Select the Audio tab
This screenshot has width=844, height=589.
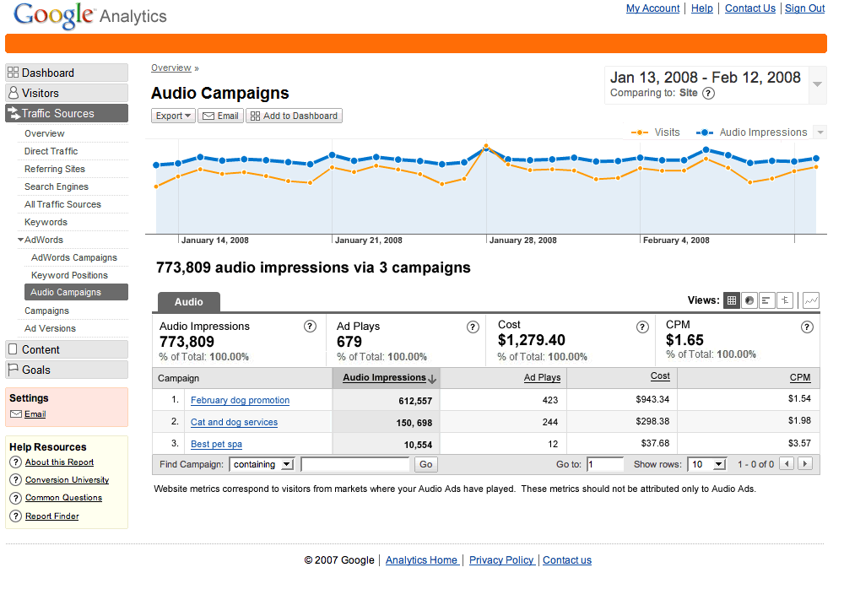(x=188, y=302)
